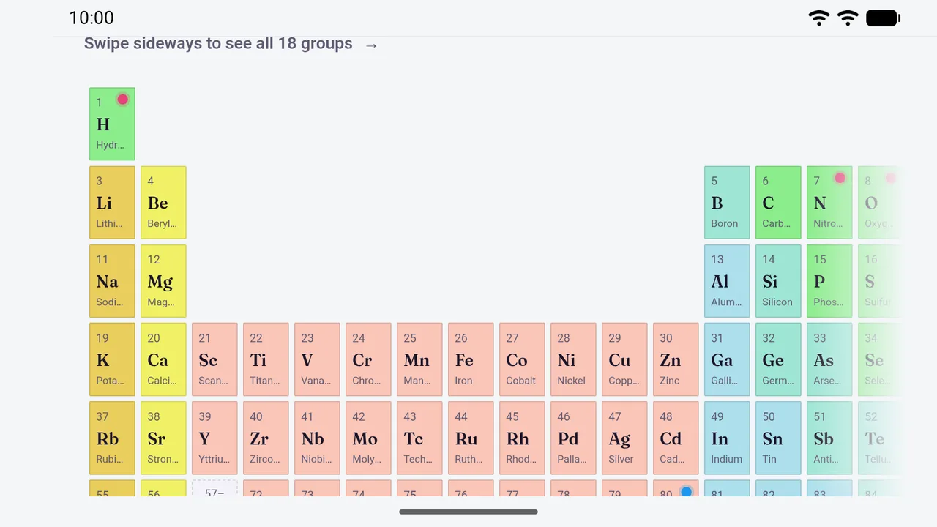Tap the Ruthenium element cell
Viewport: 937px width, 527px height.
(471, 438)
